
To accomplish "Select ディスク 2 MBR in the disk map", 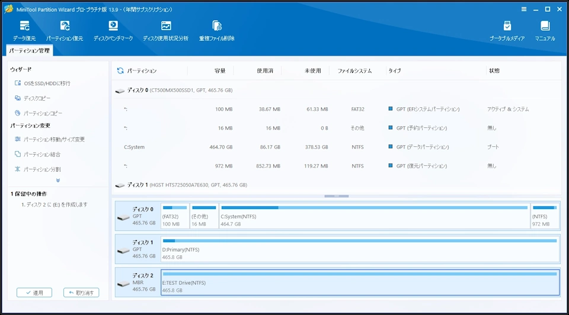I will pos(138,282).
